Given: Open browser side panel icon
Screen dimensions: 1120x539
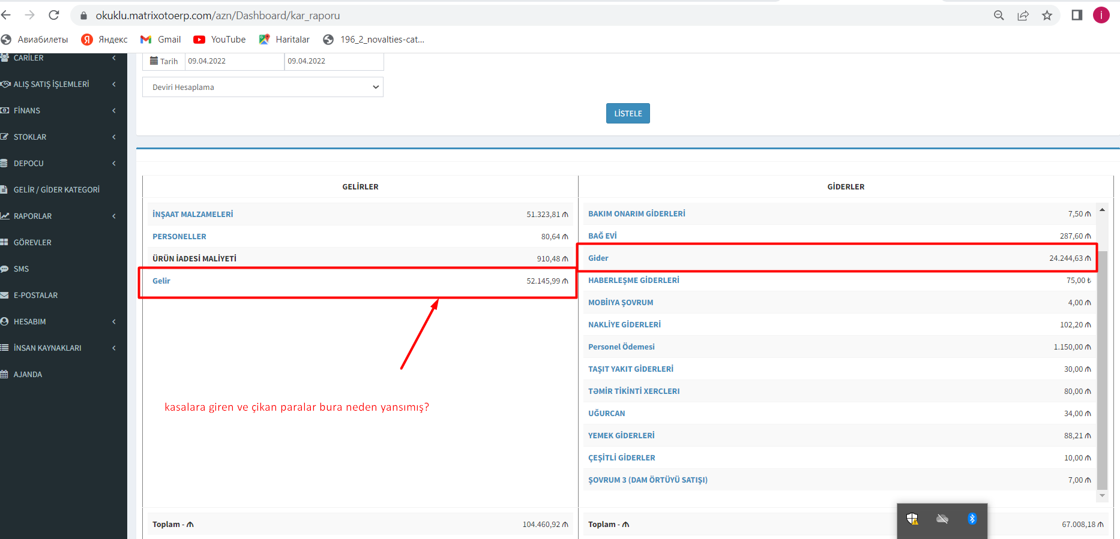Looking at the screenshot, I should click(x=1077, y=16).
